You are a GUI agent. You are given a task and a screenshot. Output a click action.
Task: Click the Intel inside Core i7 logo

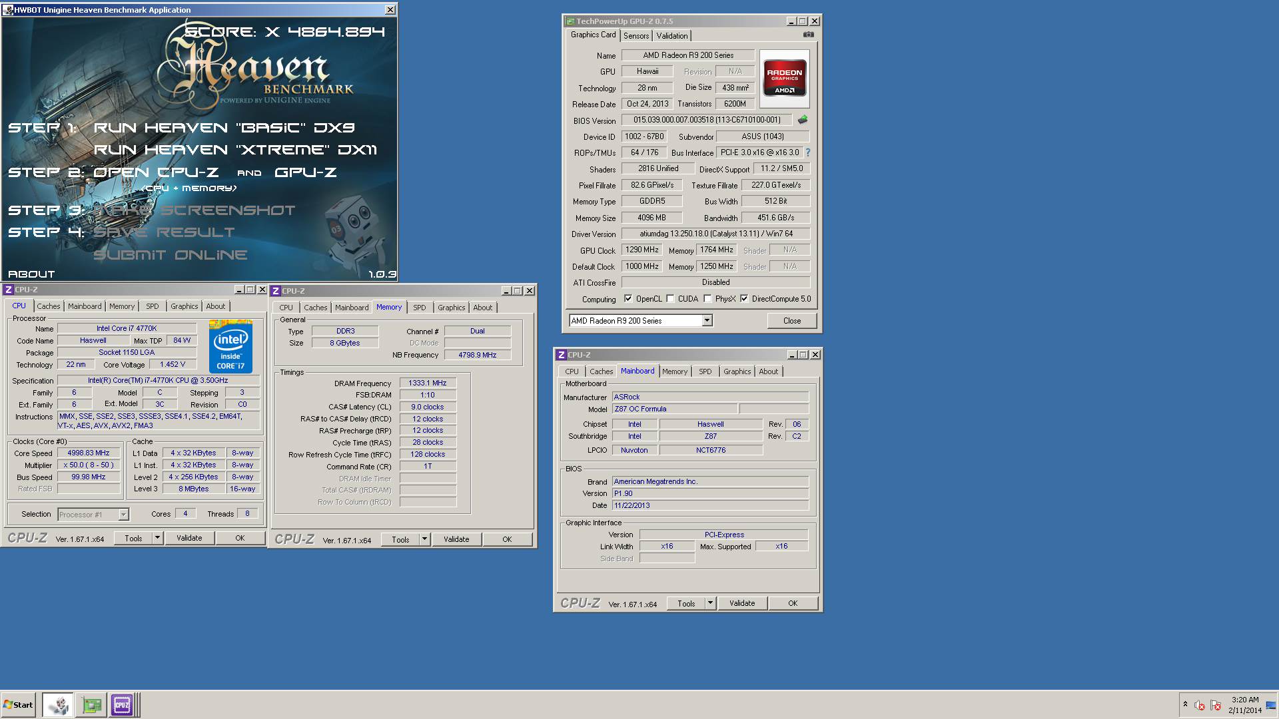[x=230, y=346]
